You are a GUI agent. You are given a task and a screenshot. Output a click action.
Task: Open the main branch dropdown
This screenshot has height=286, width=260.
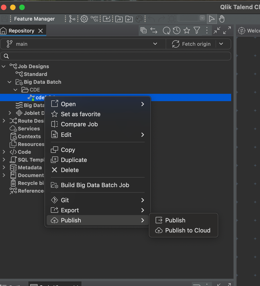(x=83, y=44)
